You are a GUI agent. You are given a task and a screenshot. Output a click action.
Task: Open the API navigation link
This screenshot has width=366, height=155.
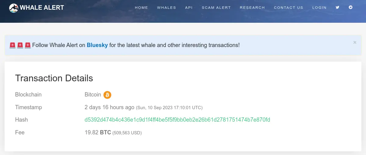(x=189, y=8)
